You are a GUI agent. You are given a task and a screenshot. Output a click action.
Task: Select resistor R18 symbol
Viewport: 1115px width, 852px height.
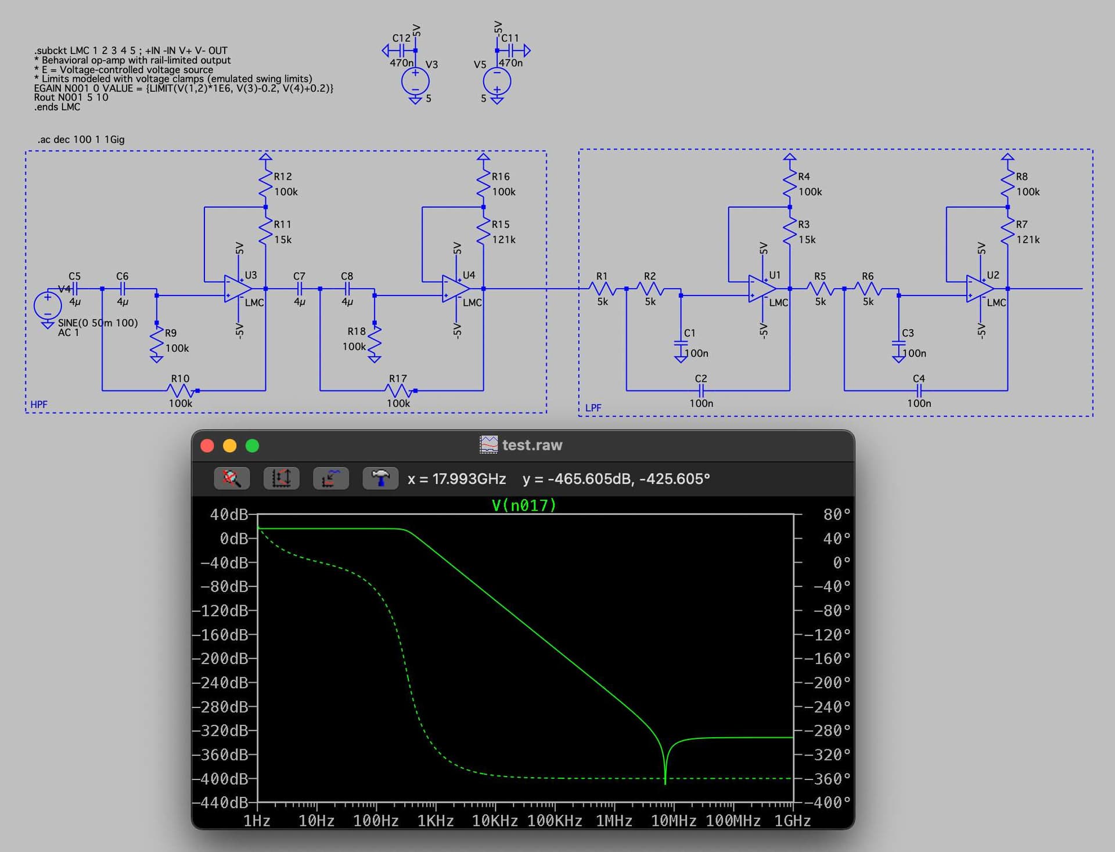coord(375,341)
